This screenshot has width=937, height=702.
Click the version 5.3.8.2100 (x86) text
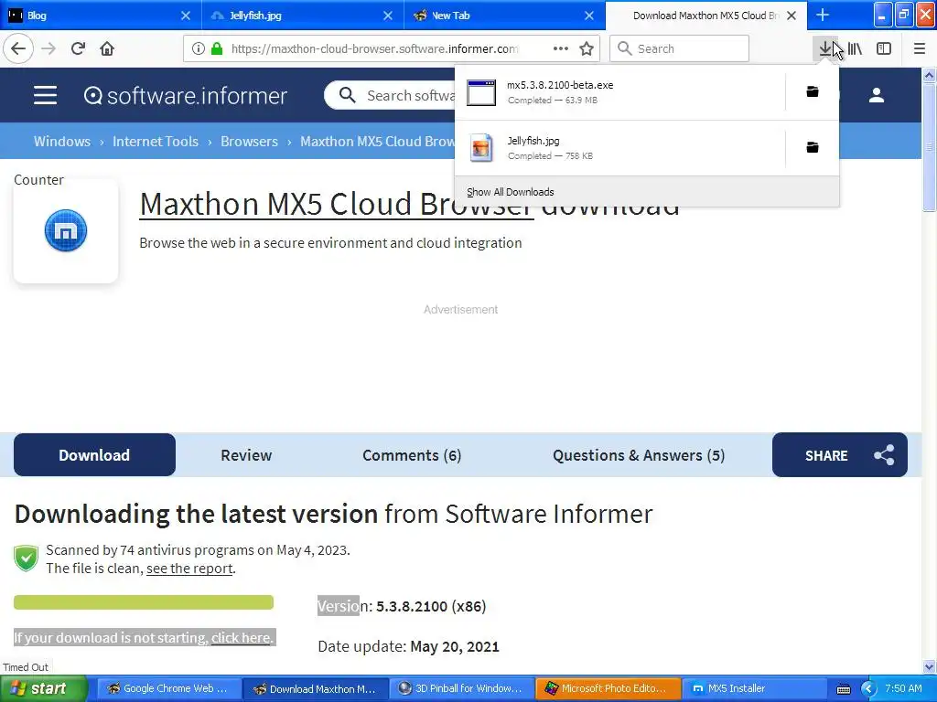click(x=431, y=607)
